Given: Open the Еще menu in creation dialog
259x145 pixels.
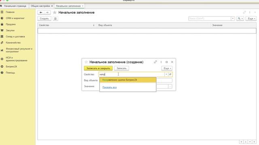Looking at the screenshot, I should [167, 68].
